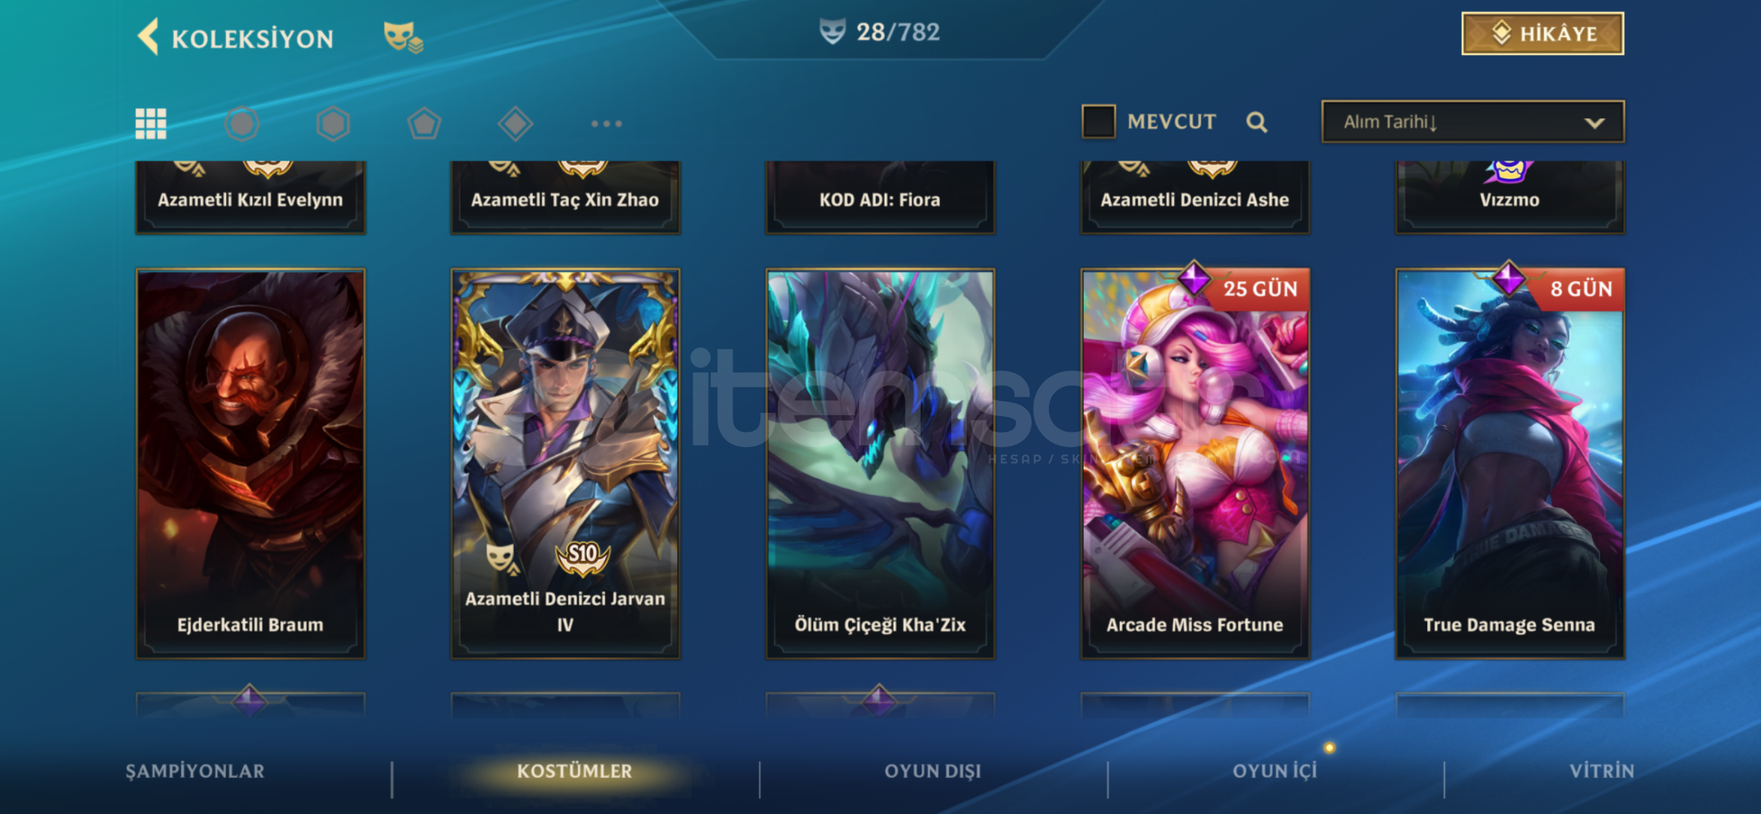Click the search magnifier icon

pos(1256,122)
